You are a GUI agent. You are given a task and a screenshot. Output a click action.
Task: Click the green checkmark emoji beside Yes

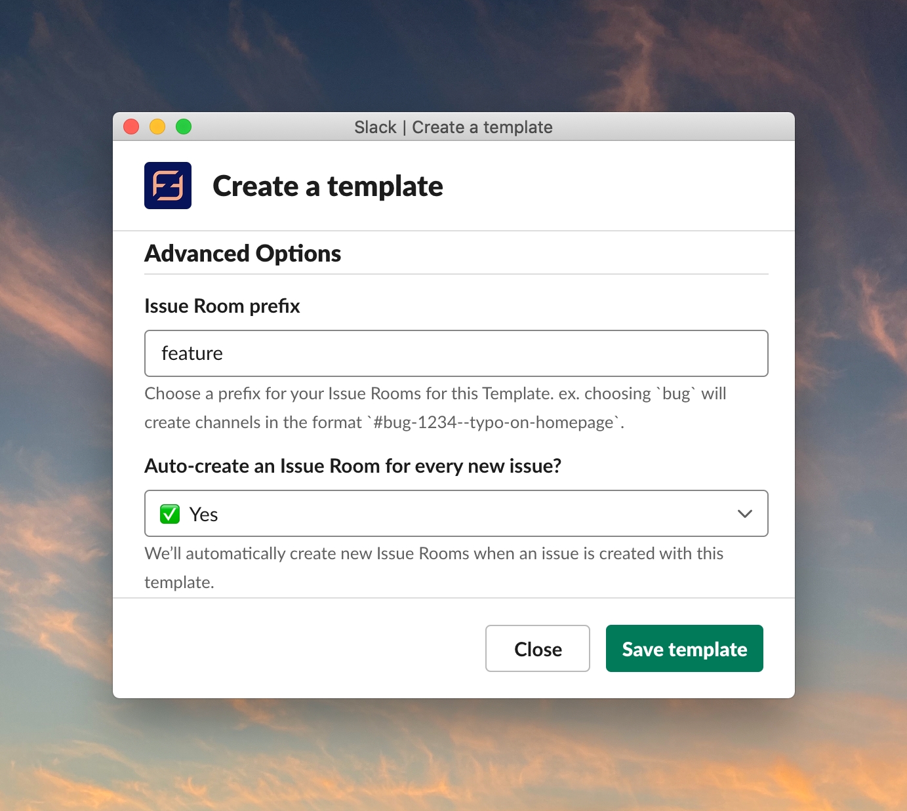click(x=170, y=514)
